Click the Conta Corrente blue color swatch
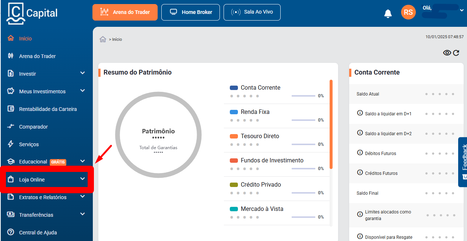The image size is (467, 241). click(x=234, y=88)
